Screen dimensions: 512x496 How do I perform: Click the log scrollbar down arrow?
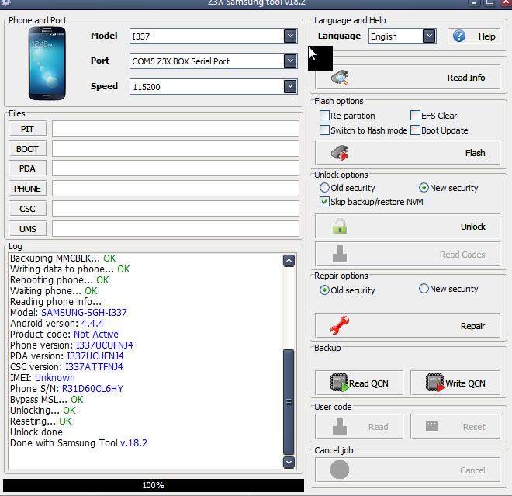(x=289, y=463)
